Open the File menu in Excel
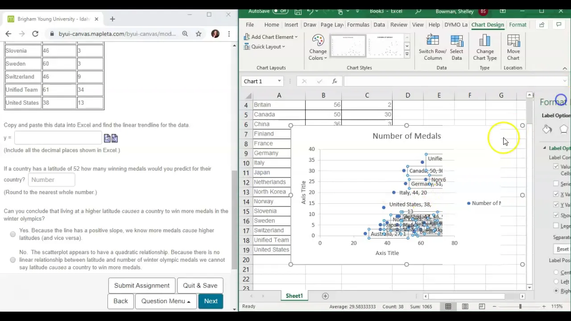 pos(250,25)
